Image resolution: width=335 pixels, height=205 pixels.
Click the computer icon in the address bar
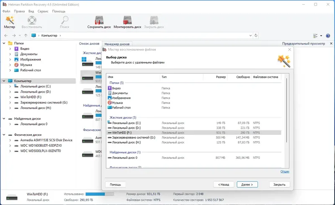(33, 36)
